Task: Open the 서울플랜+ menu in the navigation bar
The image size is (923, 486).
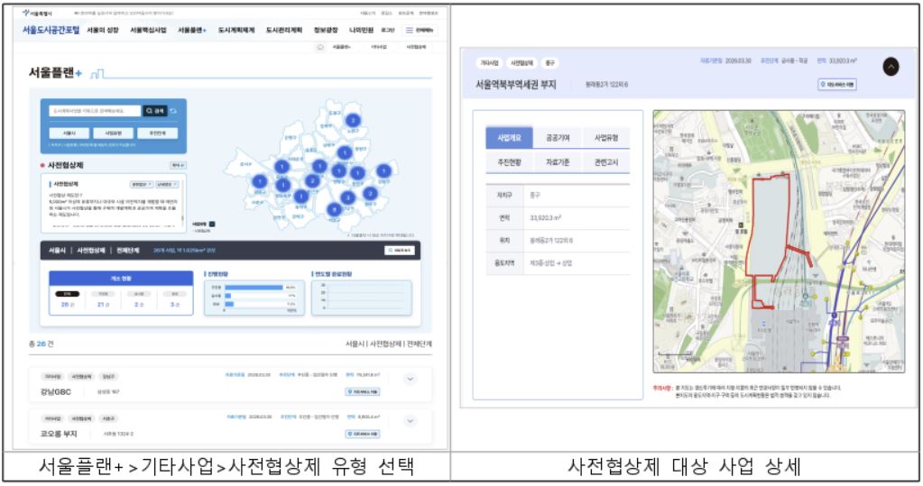Action: coord(192,30)
